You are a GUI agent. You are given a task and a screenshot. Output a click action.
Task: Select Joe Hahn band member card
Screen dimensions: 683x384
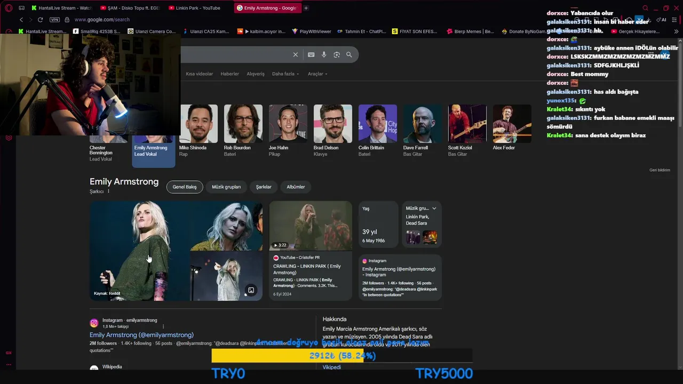pyautogui.click(x=288, y=131)
